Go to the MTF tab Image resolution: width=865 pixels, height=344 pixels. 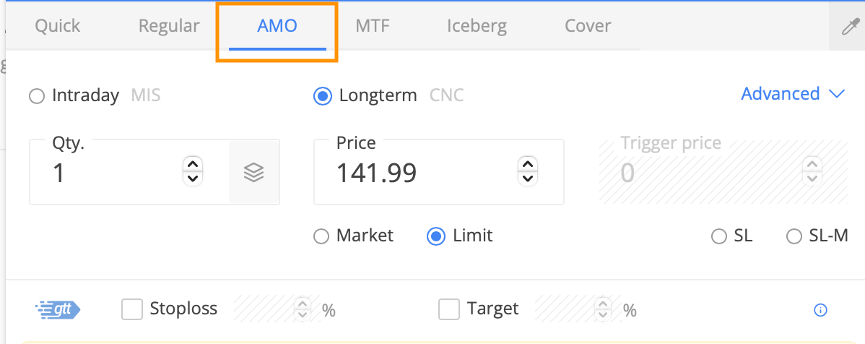tap(373, 26)
